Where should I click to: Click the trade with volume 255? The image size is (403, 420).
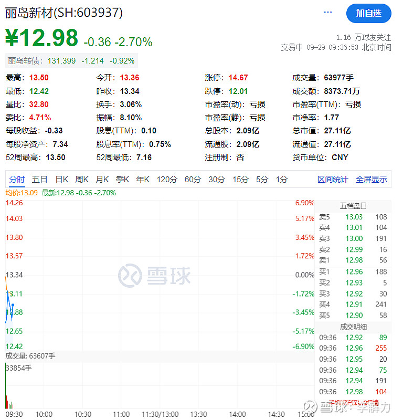coord(353,348)
